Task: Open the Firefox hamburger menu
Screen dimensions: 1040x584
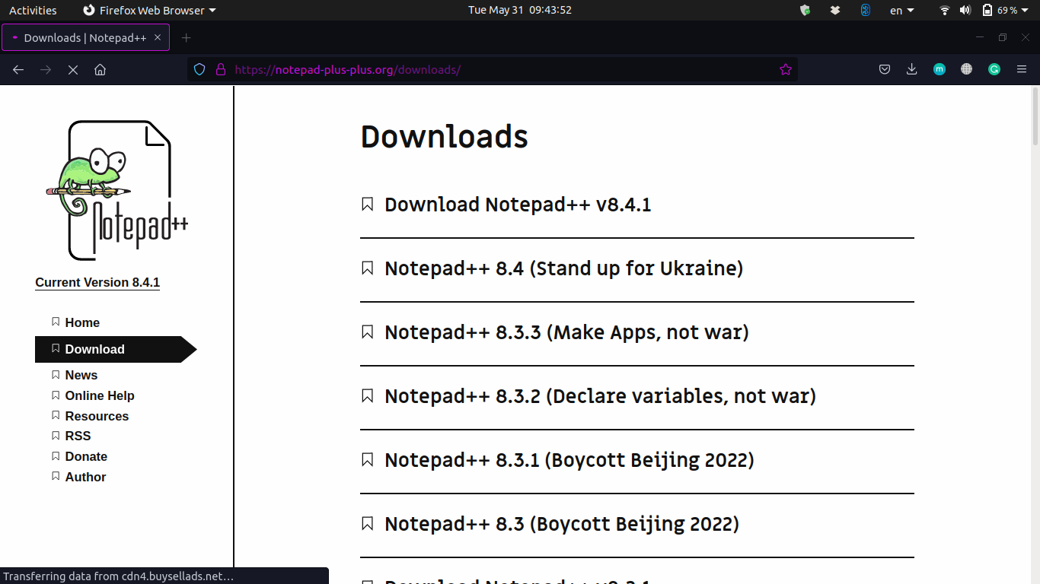Action: pos(1021,69)
